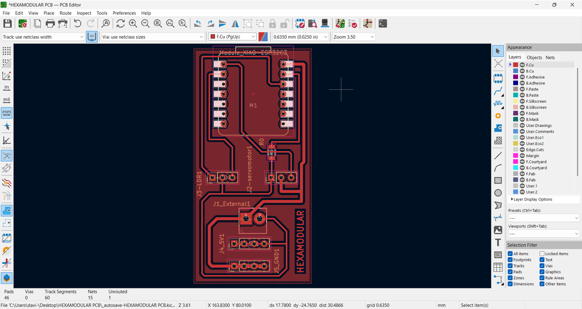Open Board Setup from the toolbar

[23, 23]
